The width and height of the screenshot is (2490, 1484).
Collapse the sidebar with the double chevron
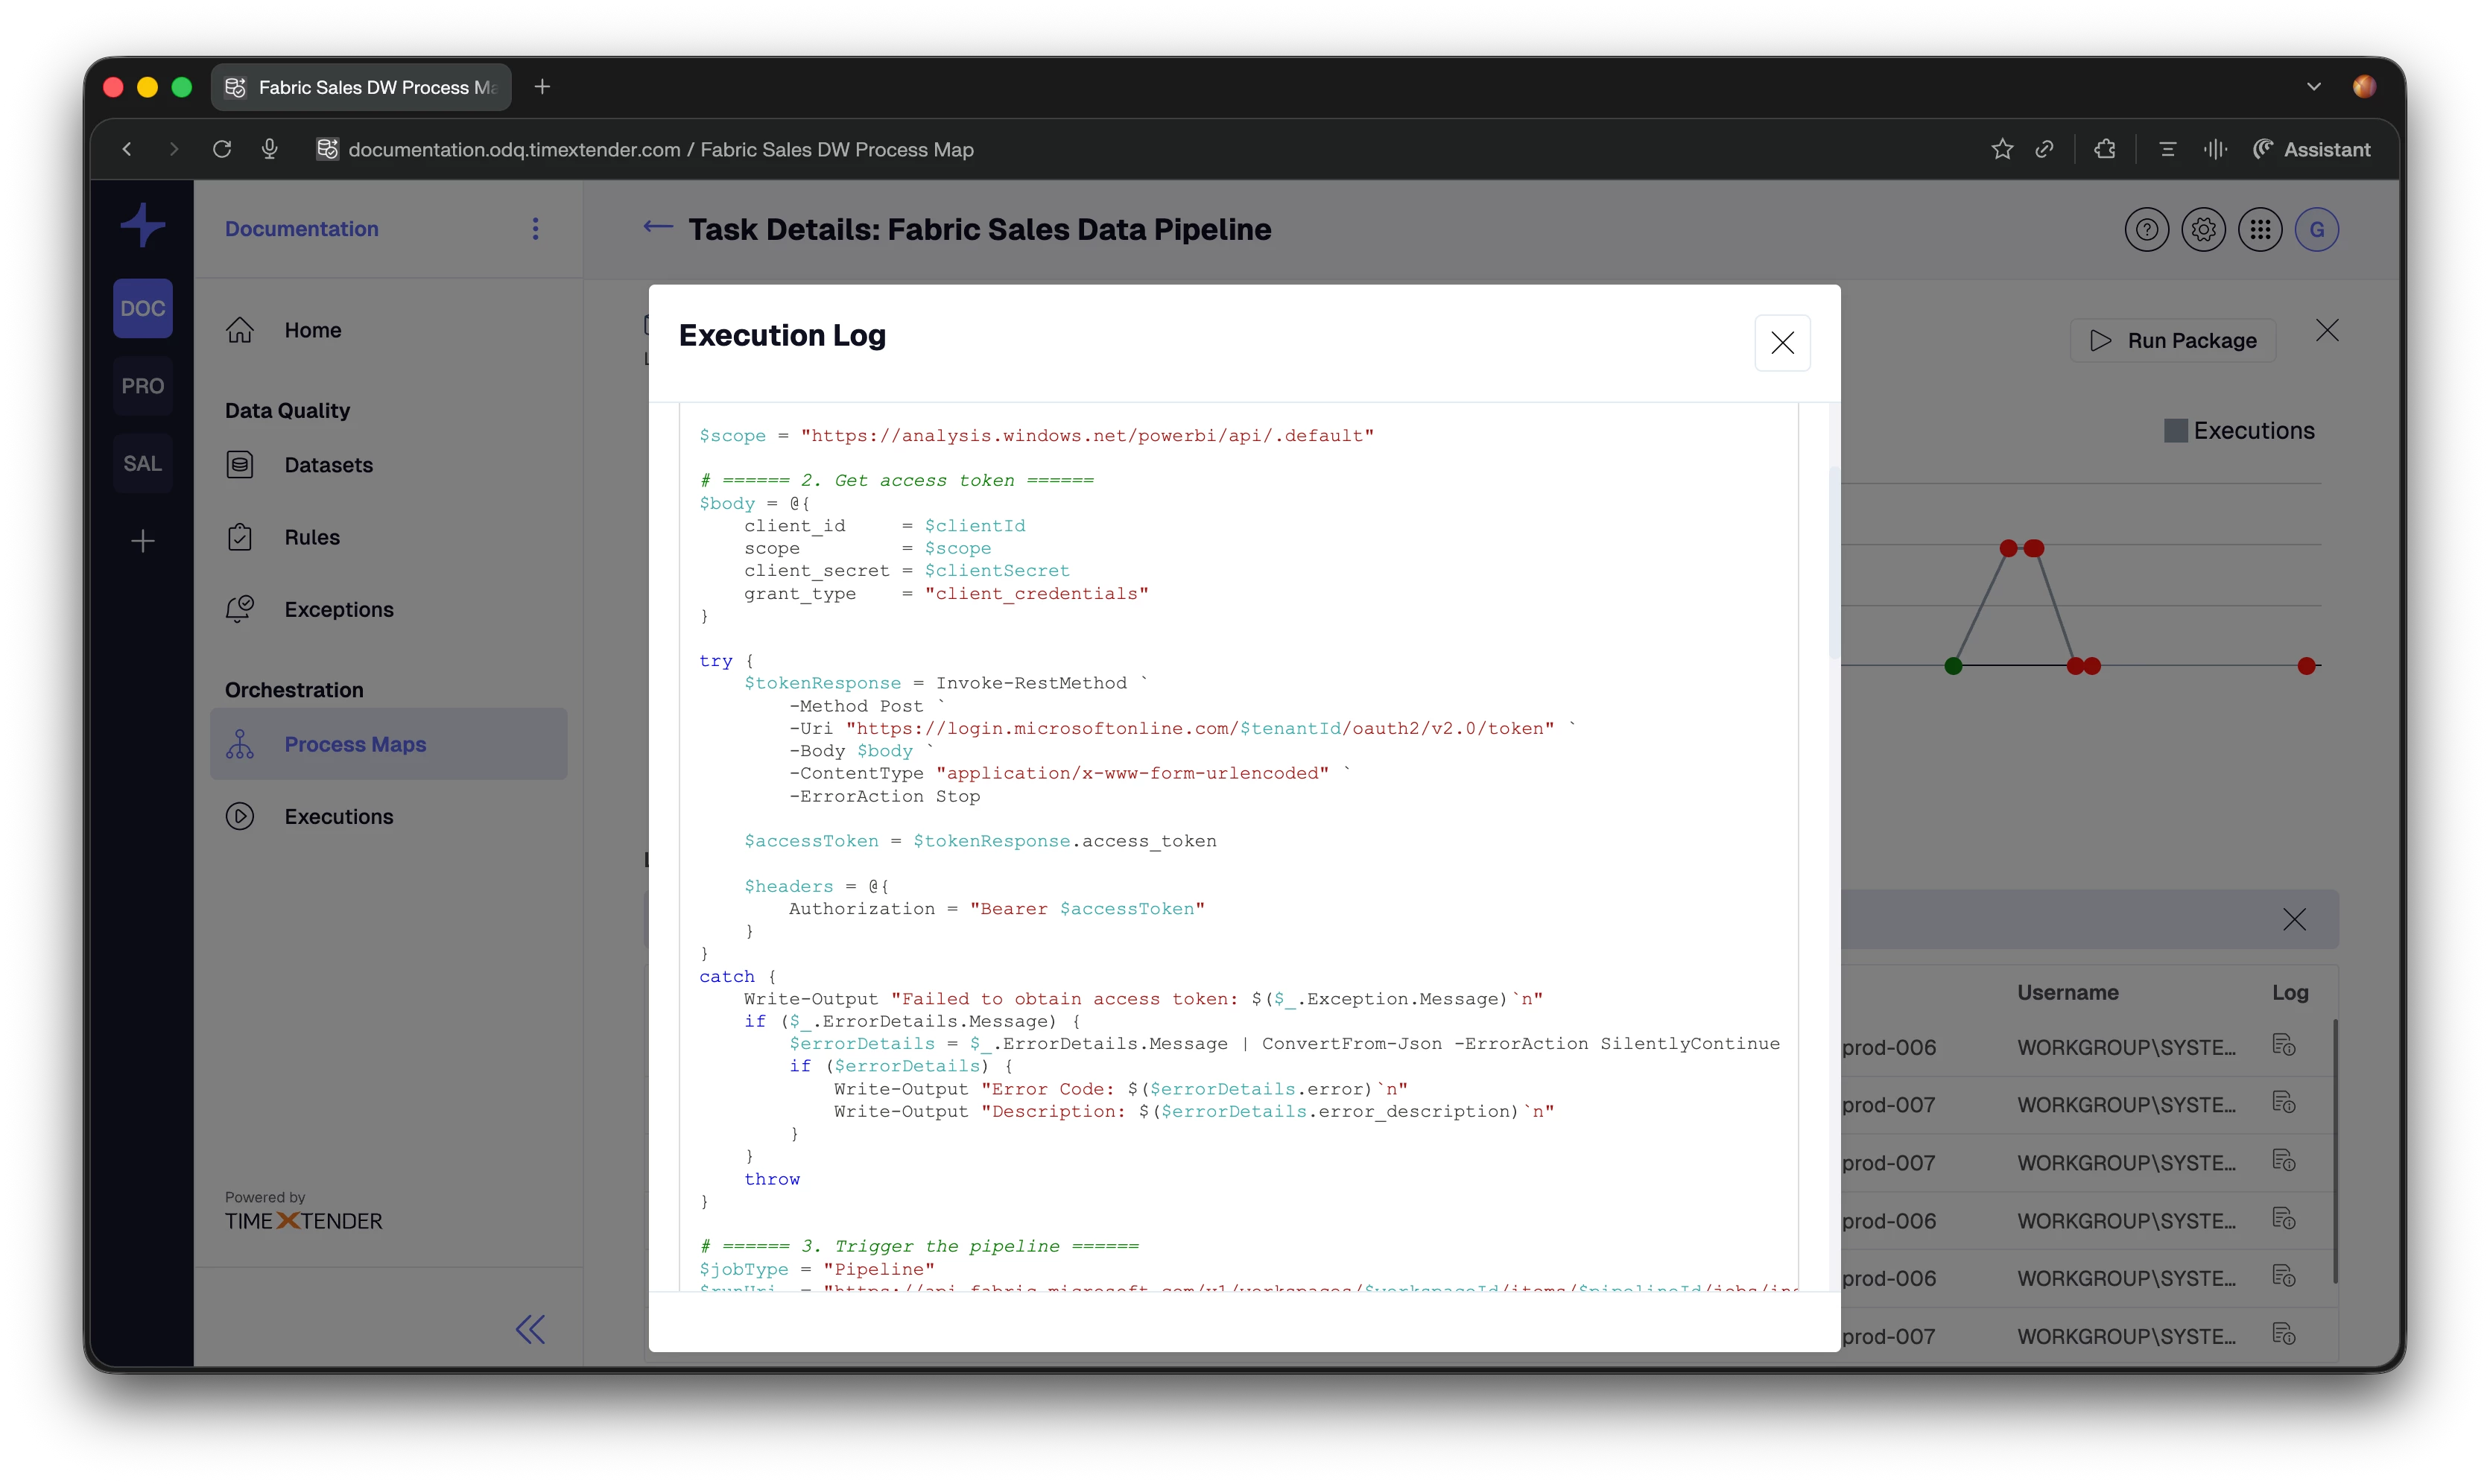click(530, 1329)
